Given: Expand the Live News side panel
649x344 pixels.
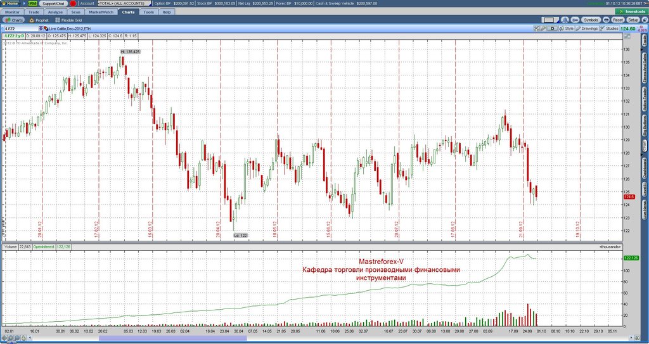Looking at the screenshot, I should coord(645,210).
